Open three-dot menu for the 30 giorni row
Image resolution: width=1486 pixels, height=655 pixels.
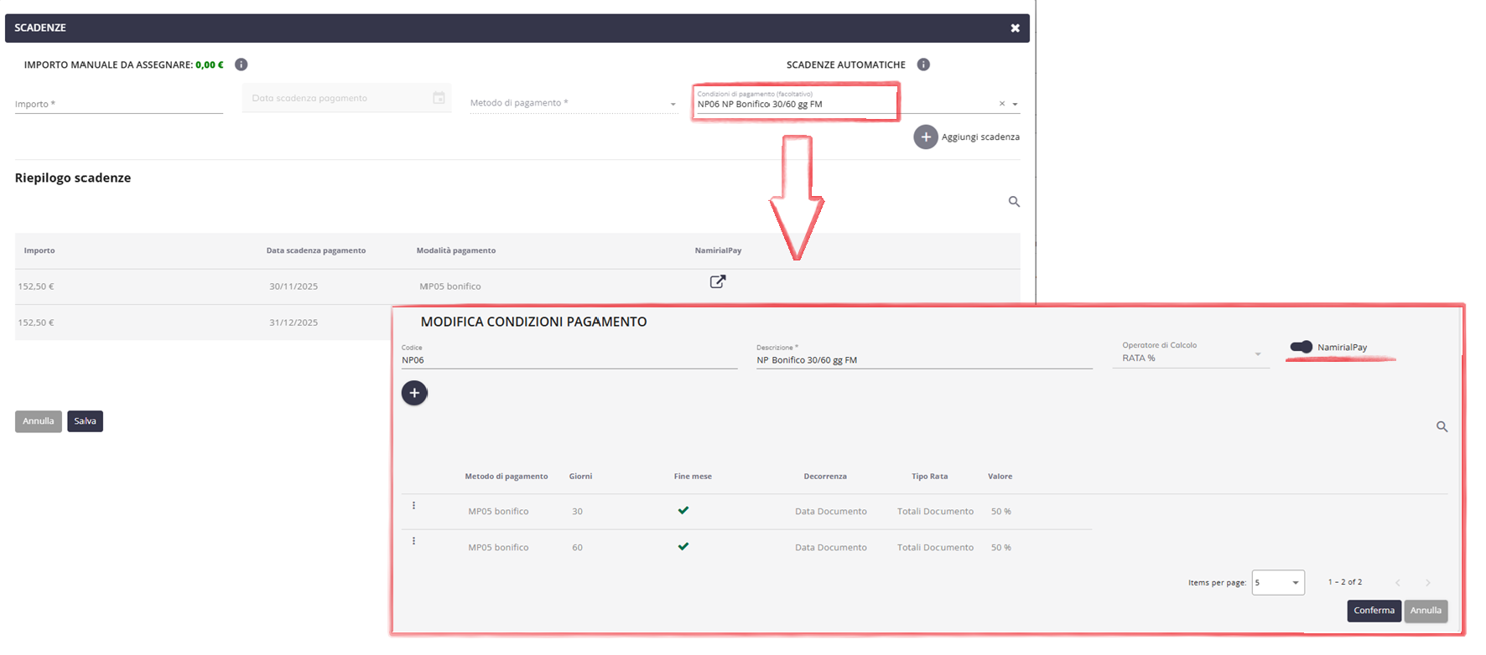(x=413, y=506)
